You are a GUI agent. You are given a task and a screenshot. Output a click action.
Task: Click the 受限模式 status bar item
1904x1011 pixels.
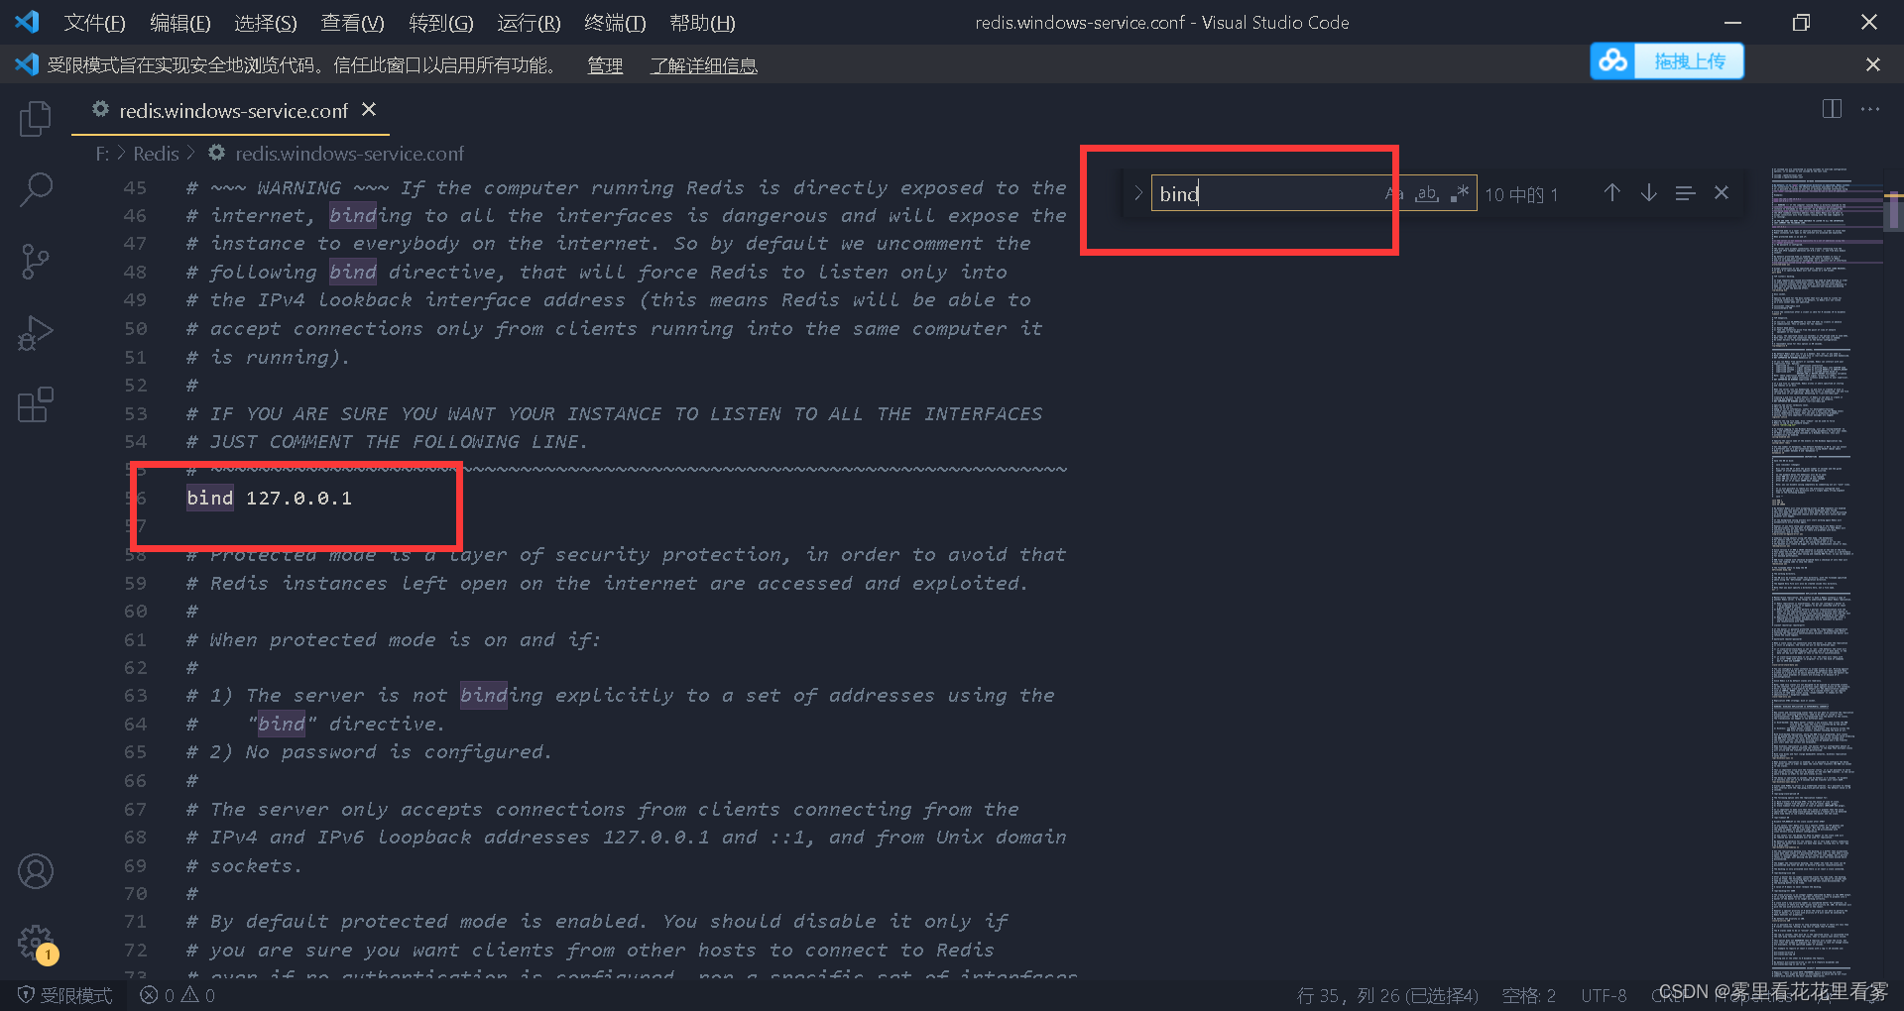pos(65,995)
